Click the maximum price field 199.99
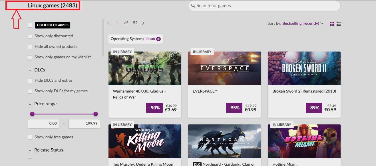Screen dimensions: 376x166 [84, 124]
